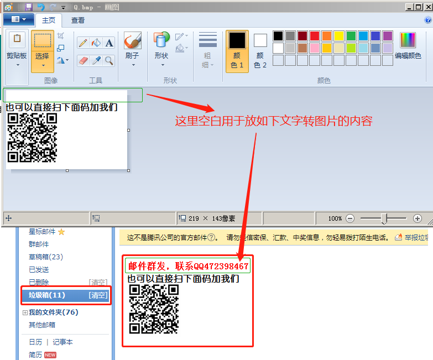Select the Pencil tool

[83, 43]
